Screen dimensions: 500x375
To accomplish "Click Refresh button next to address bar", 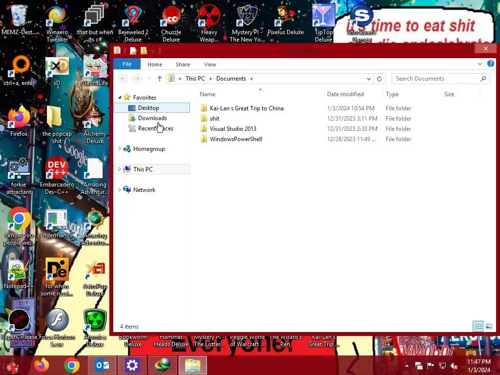I will coord(379,79).
